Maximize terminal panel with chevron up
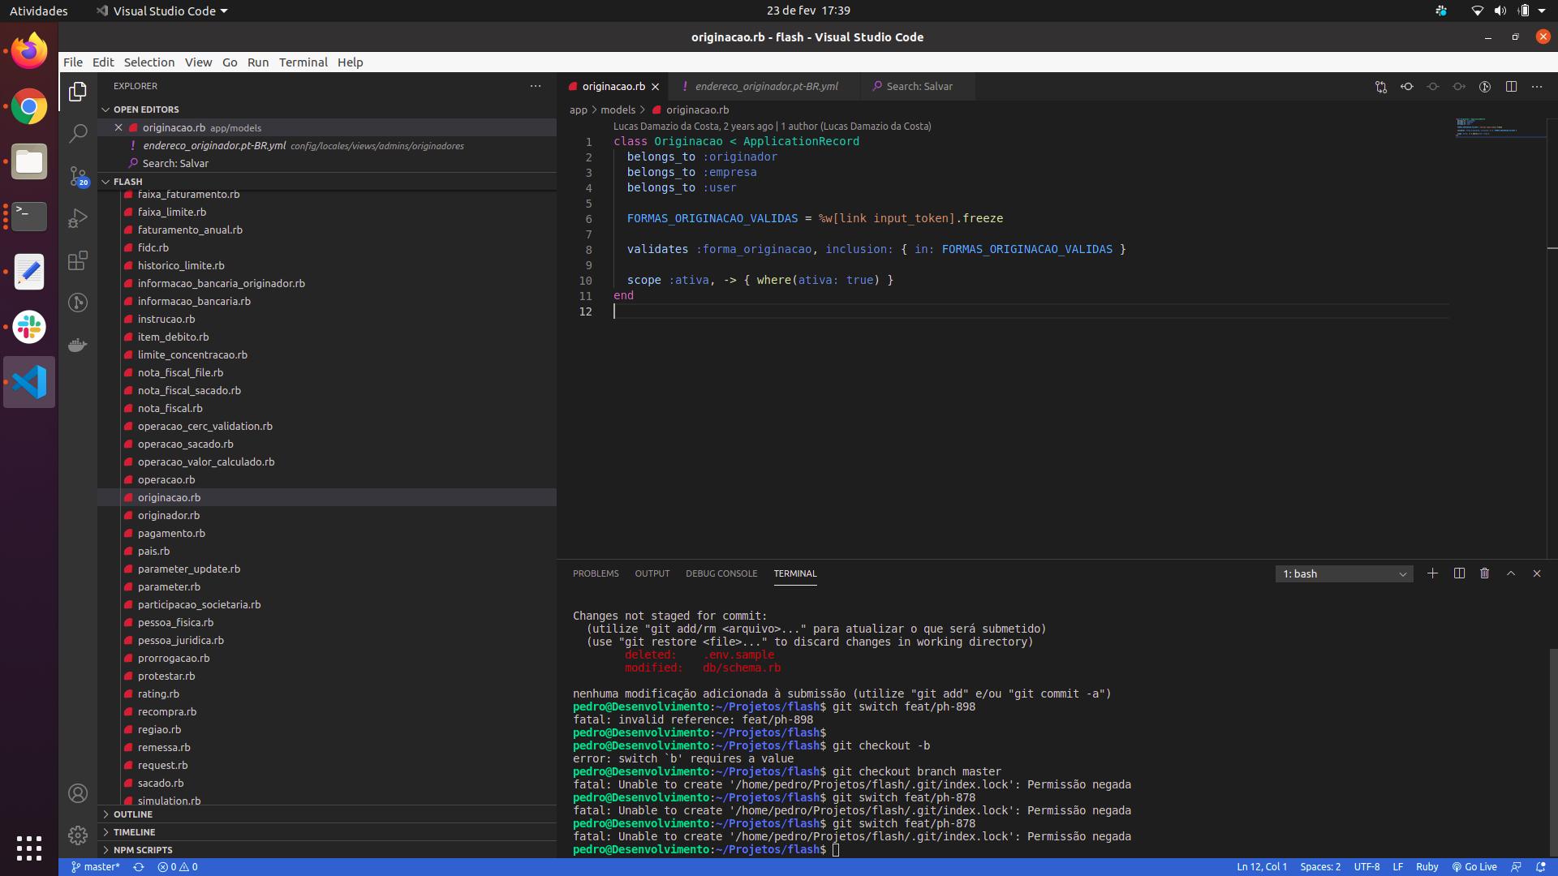1558x876 pixels. (1511, 573)
